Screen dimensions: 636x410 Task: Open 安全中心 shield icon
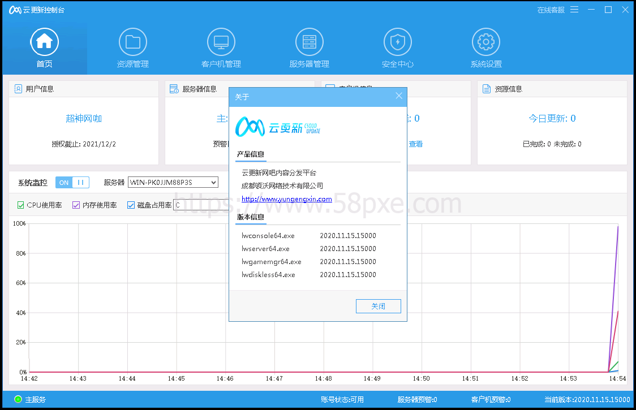point(397,42)
